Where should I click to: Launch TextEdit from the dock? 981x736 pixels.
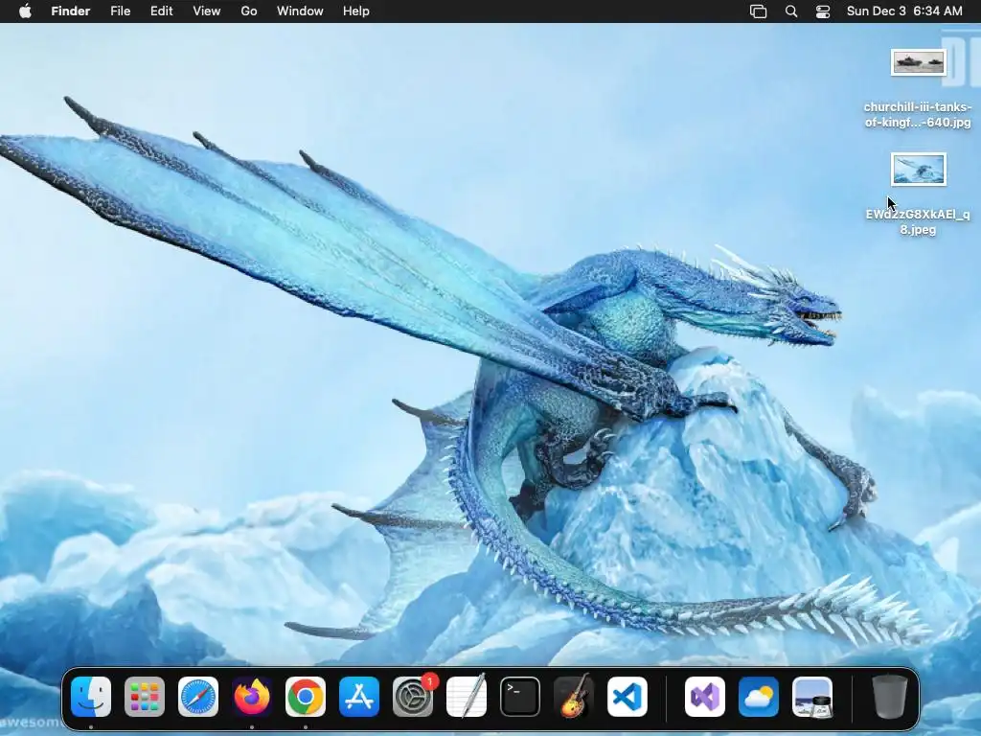tap(467, 696)
